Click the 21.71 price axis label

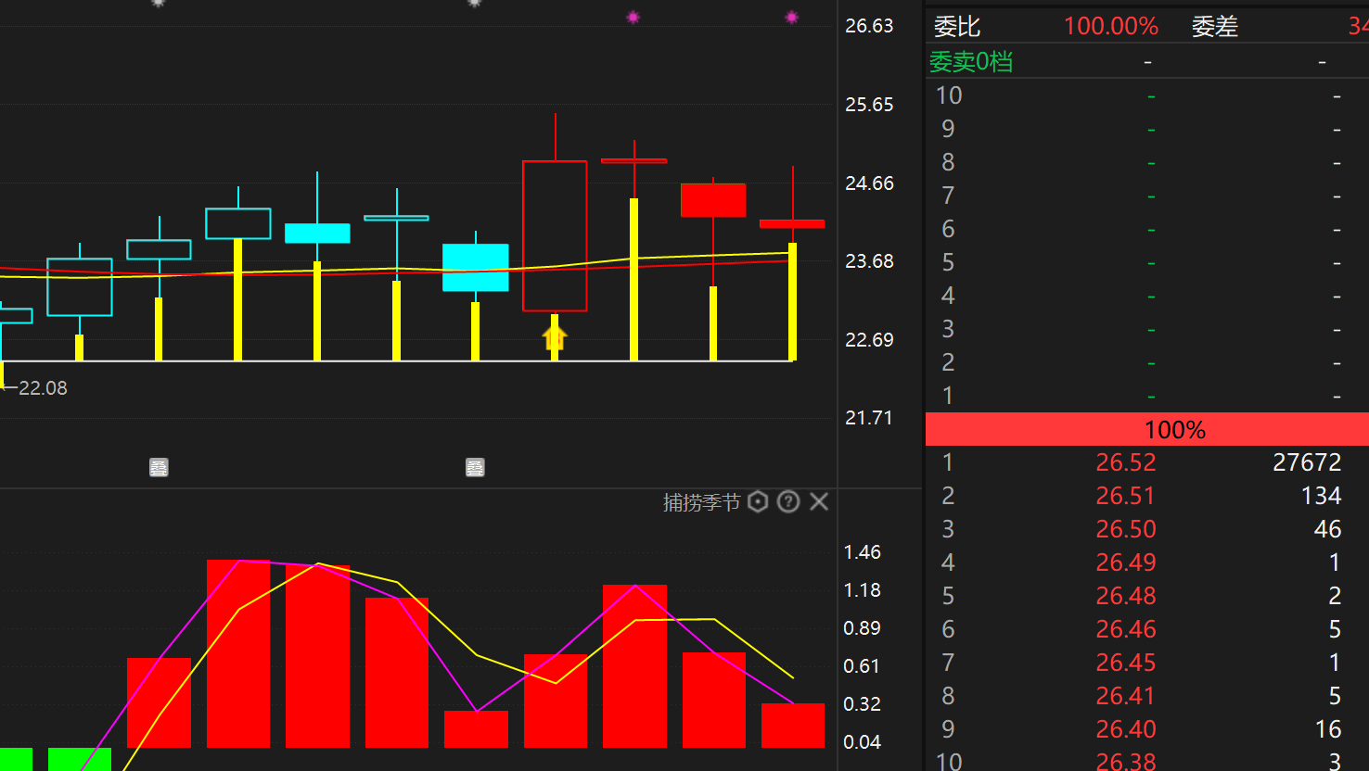point(869,418)
